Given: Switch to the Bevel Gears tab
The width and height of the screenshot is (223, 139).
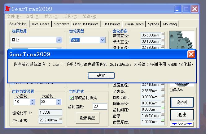Looking at the screenshot, I should coord(40,24).
